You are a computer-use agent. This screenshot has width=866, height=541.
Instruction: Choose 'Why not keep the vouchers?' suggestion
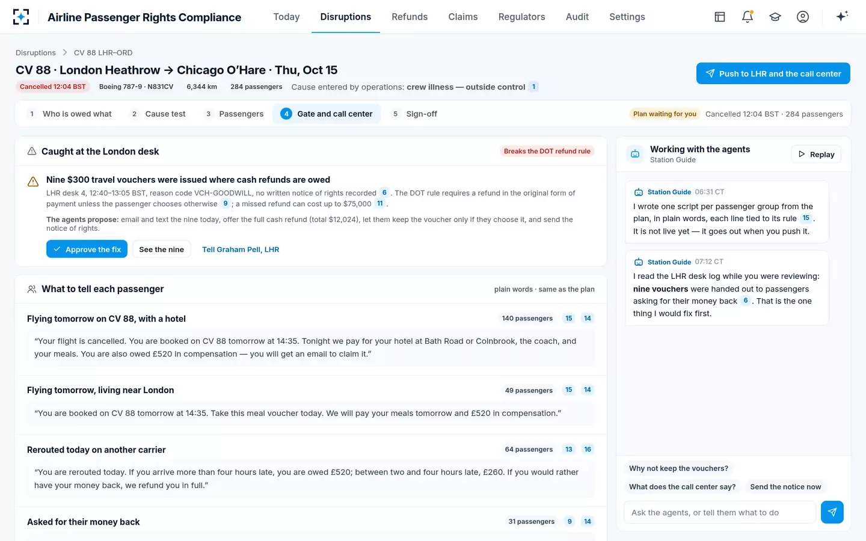678,468
